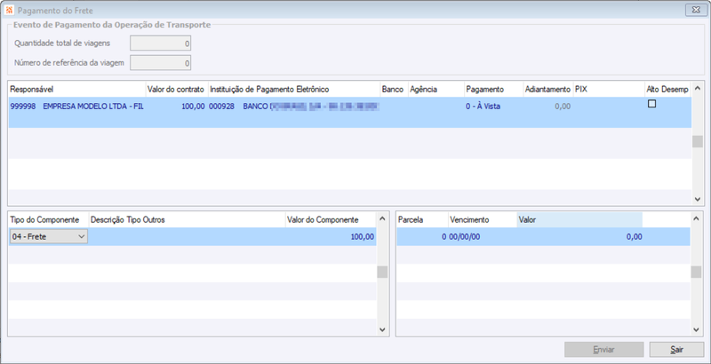This screenshot has width=711, height=364.
Task: Close the Pagamento do Frete window
Action: coord(696,10)
